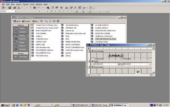Open the File menu
The image size is (170, 107).
(3, 4)
